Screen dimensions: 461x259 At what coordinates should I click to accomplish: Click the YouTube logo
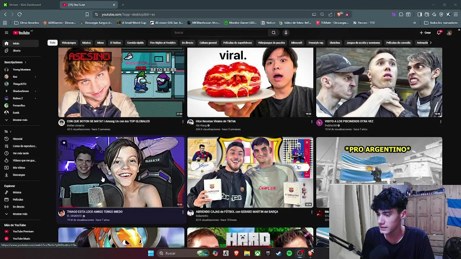point(22,33)
